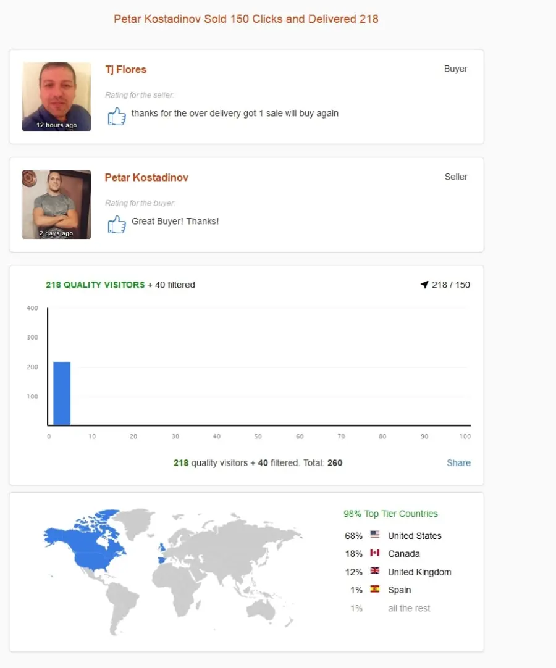Viewport: 556px width, 668px height.
Task: Click the arrow icon beside 218 / 150
Action: [x=424, y=285]
